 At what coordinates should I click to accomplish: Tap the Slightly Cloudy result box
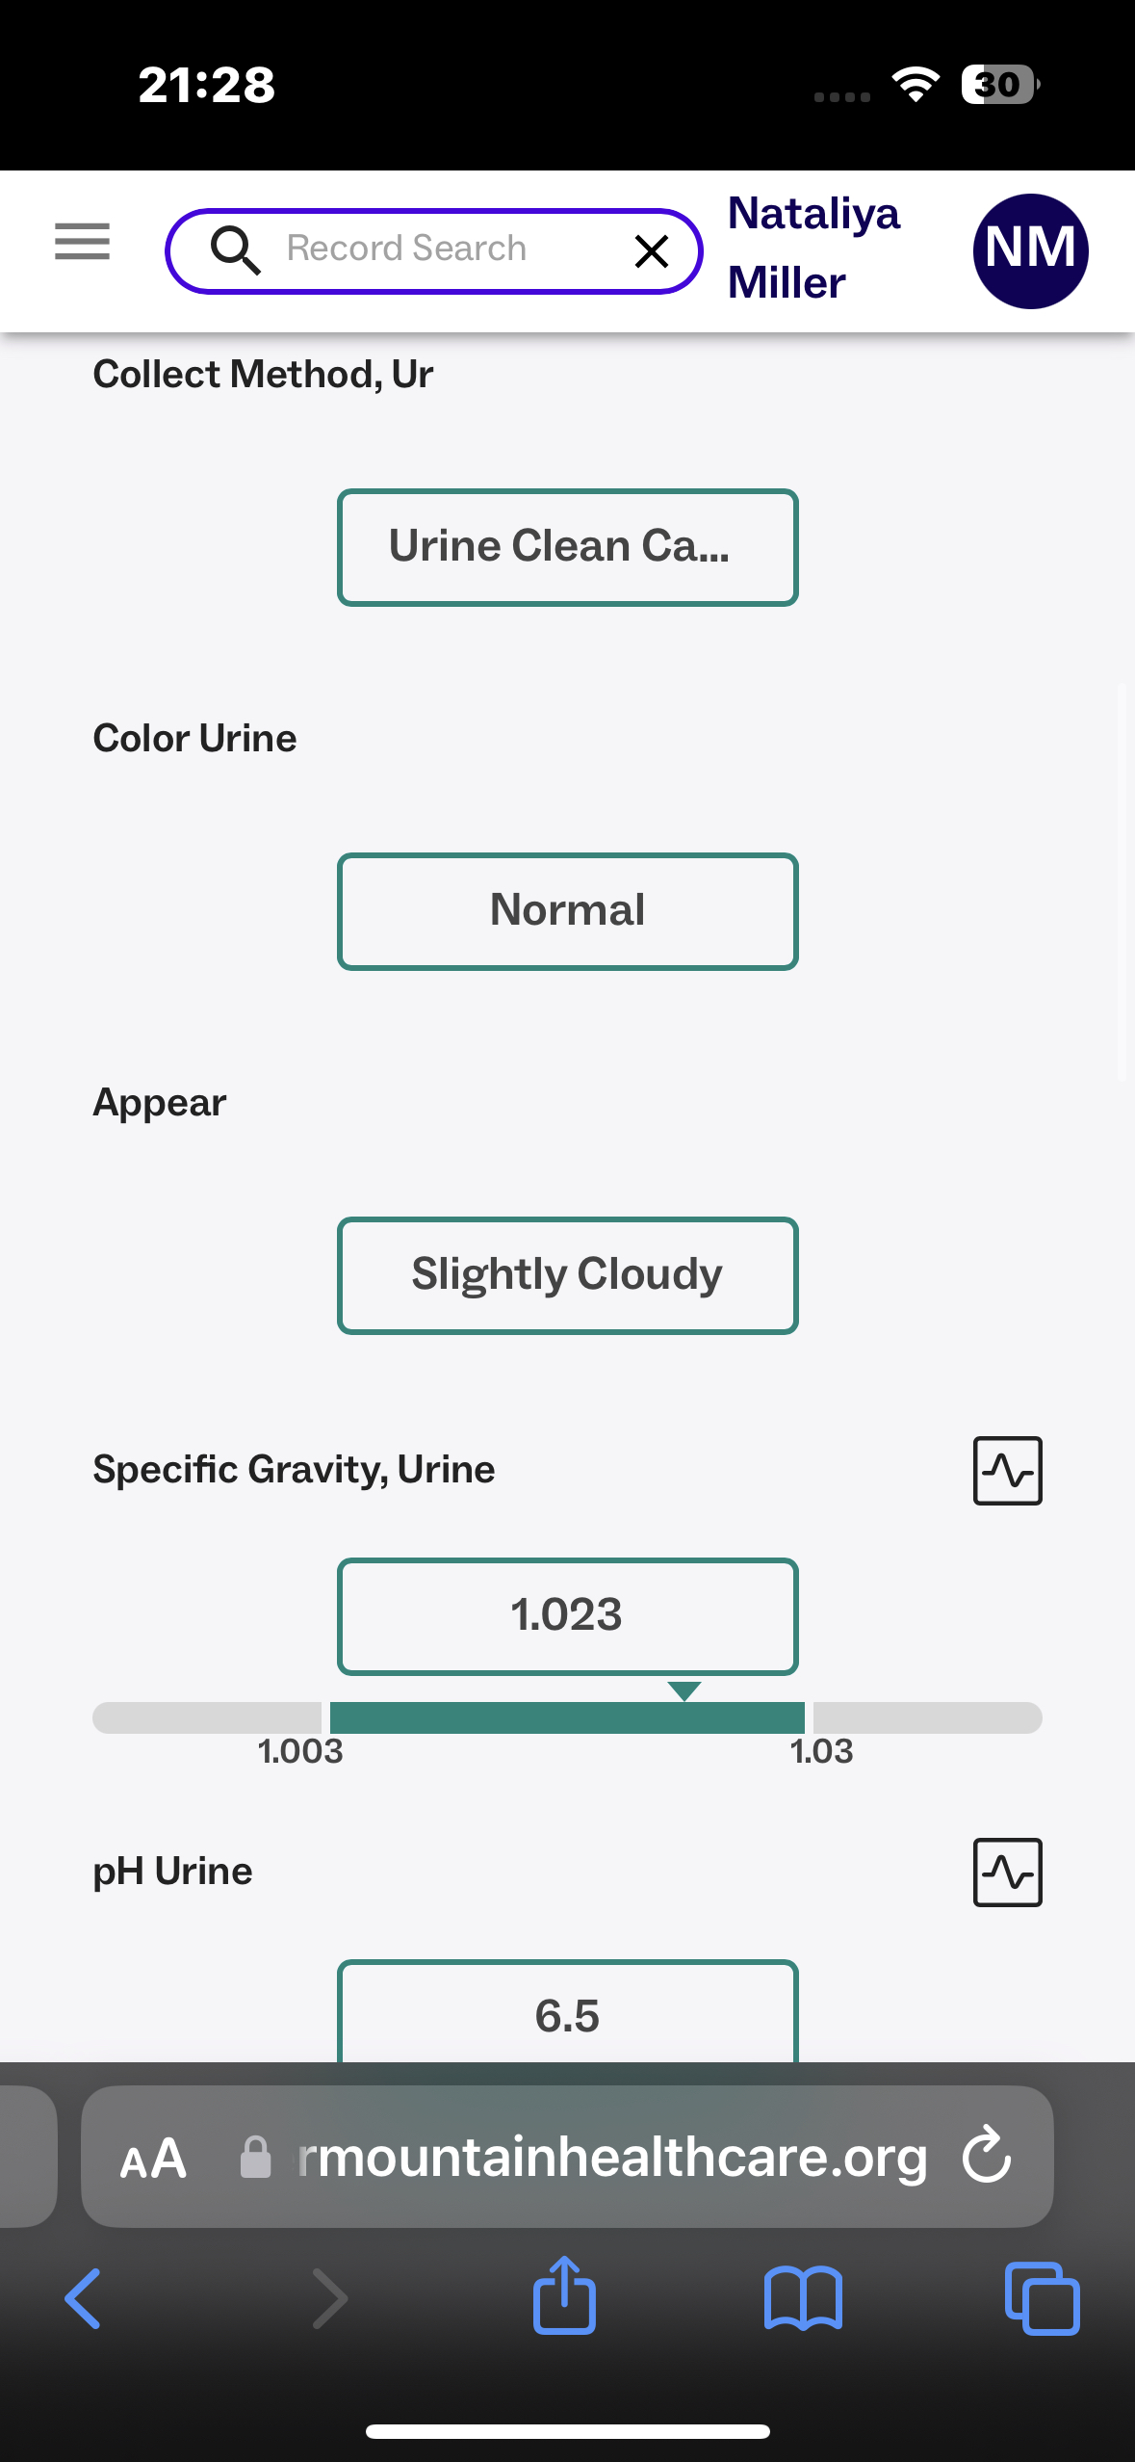pos(567,1275)
